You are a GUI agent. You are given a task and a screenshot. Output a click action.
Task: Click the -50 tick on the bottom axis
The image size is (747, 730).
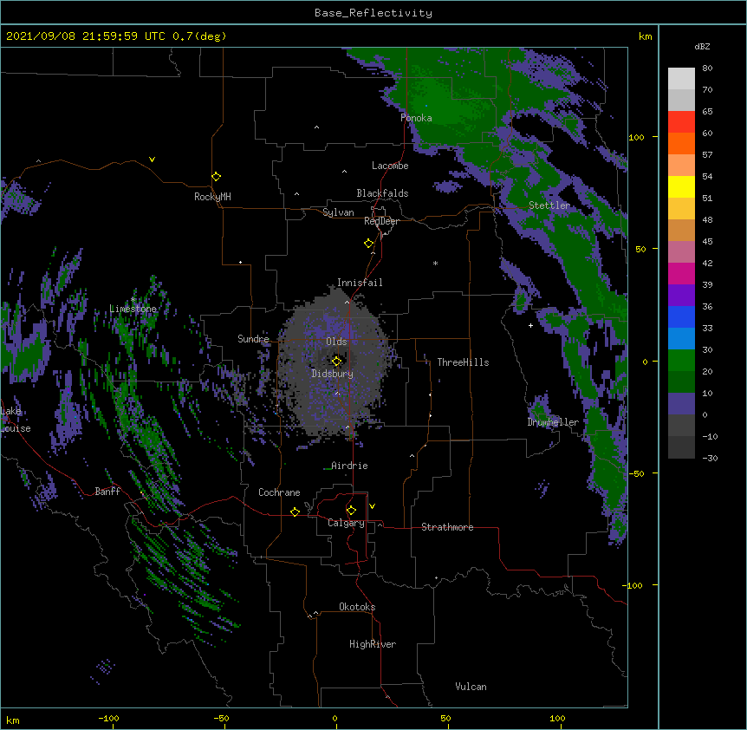221,718
